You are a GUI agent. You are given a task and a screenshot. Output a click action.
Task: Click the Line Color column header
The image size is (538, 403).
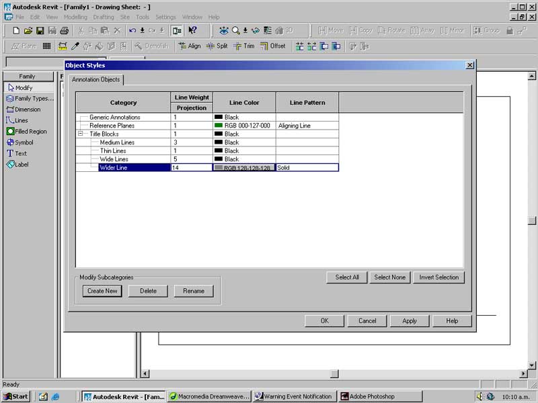tap(244, 103)
